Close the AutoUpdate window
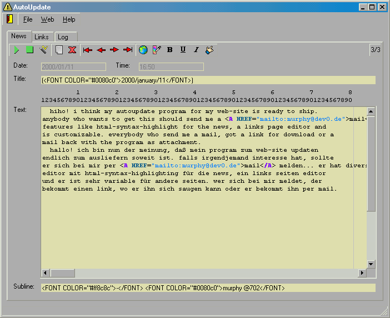This screenshot has height=318, width=390. 382,7
